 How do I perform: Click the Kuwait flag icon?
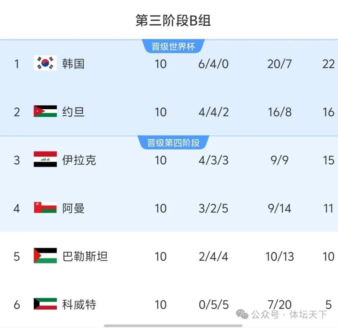(x=45, y=304)
